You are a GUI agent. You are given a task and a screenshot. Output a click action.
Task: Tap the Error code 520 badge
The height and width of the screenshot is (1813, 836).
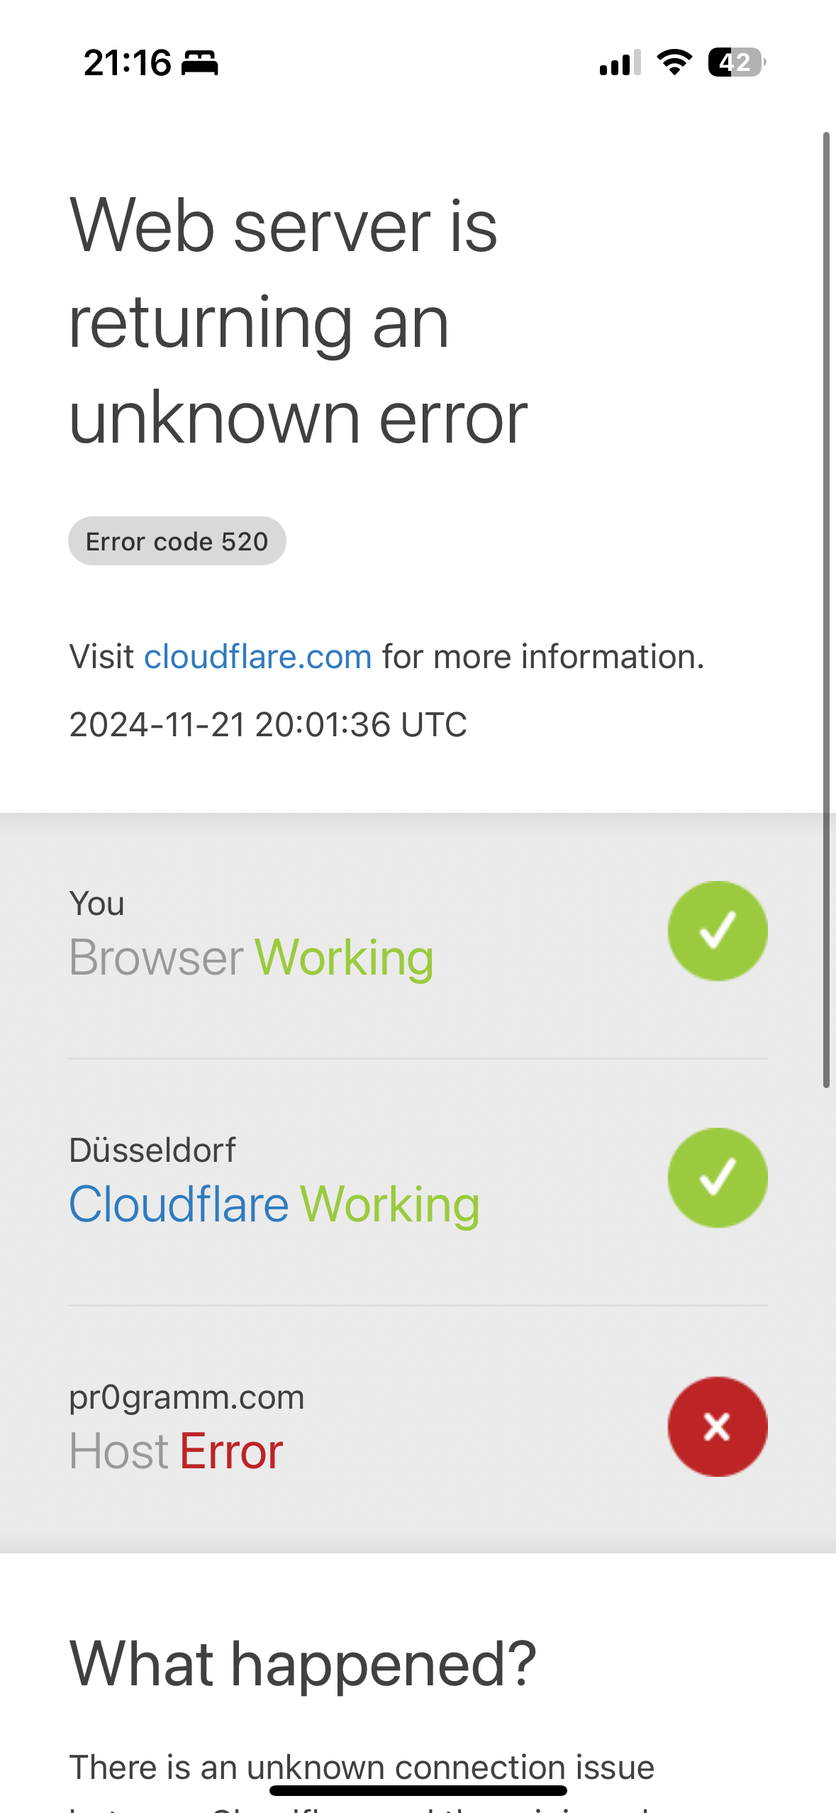[177, 541]
